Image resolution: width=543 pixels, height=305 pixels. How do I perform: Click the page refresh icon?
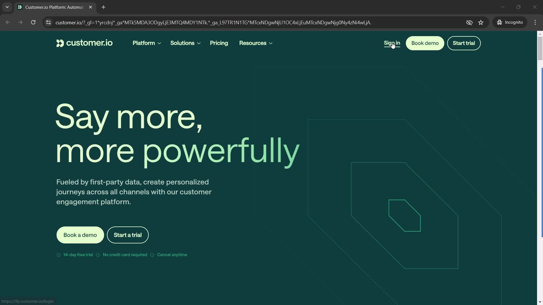pyautogui.click(x=33, y=22)
